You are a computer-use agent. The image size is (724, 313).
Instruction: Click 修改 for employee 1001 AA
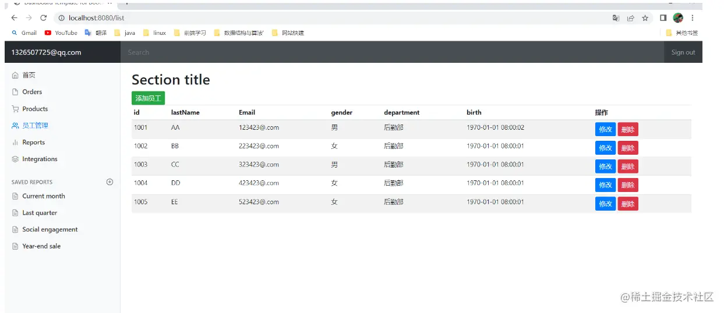pos(605,129)
